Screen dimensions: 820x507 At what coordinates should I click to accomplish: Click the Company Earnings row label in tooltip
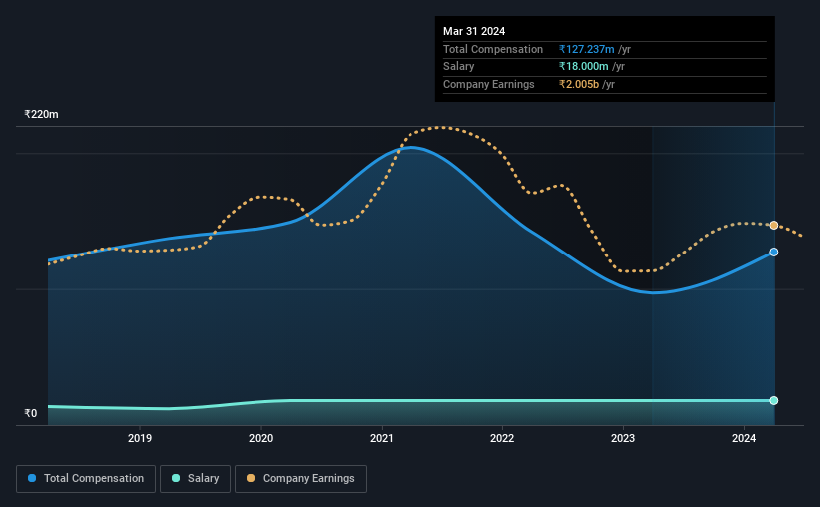489,84
